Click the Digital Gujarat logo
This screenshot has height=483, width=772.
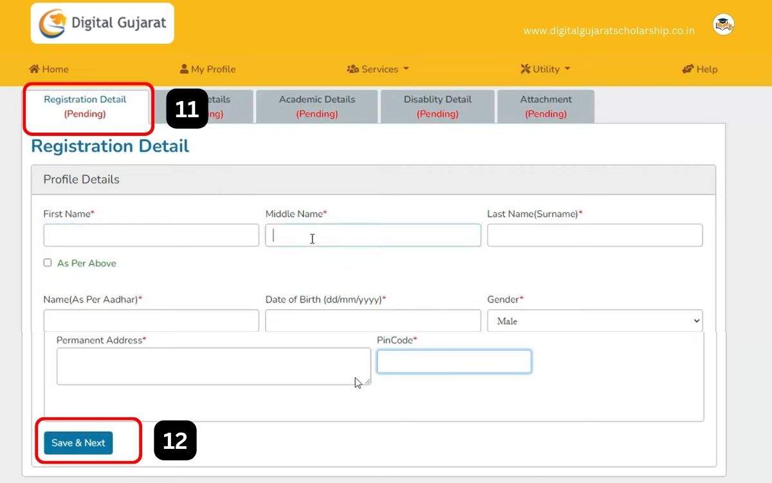(102, 23)
